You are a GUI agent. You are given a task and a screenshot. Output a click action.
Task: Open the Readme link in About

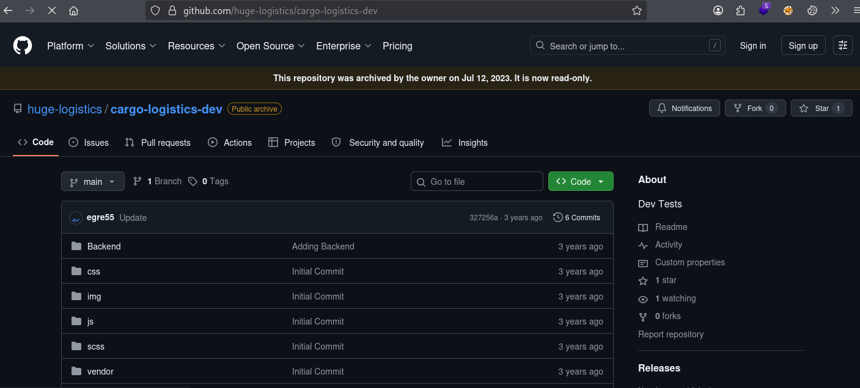pyautogui.click(x=663, y=227)
